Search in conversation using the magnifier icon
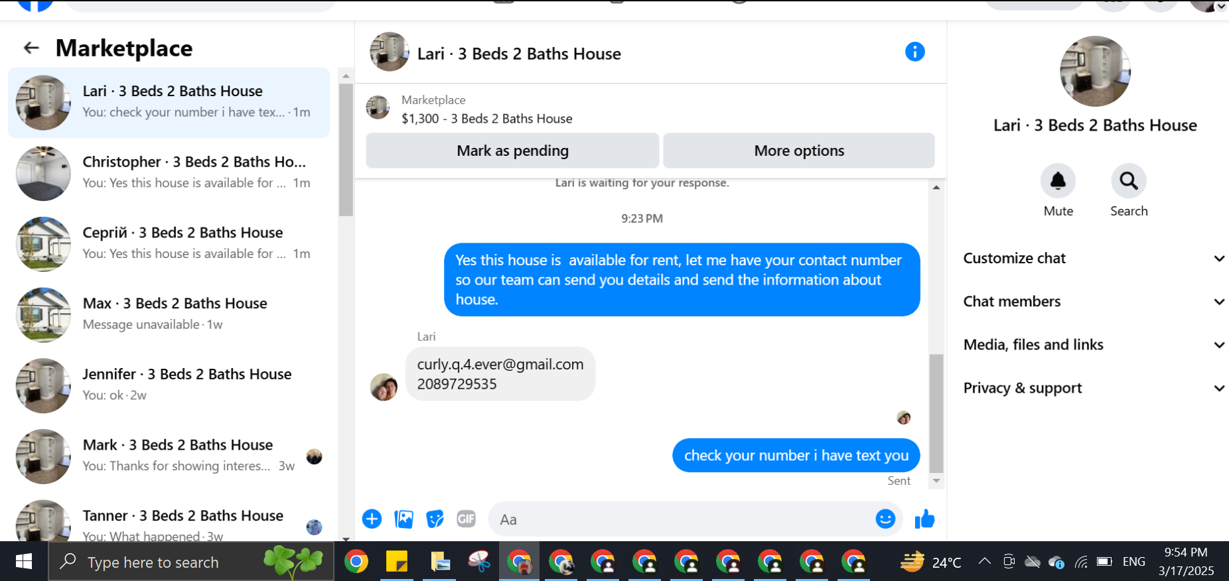The image size is (1229, 581). pyautogui.click(x=1129, y=180)
